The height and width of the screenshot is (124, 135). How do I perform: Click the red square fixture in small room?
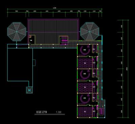30,36
